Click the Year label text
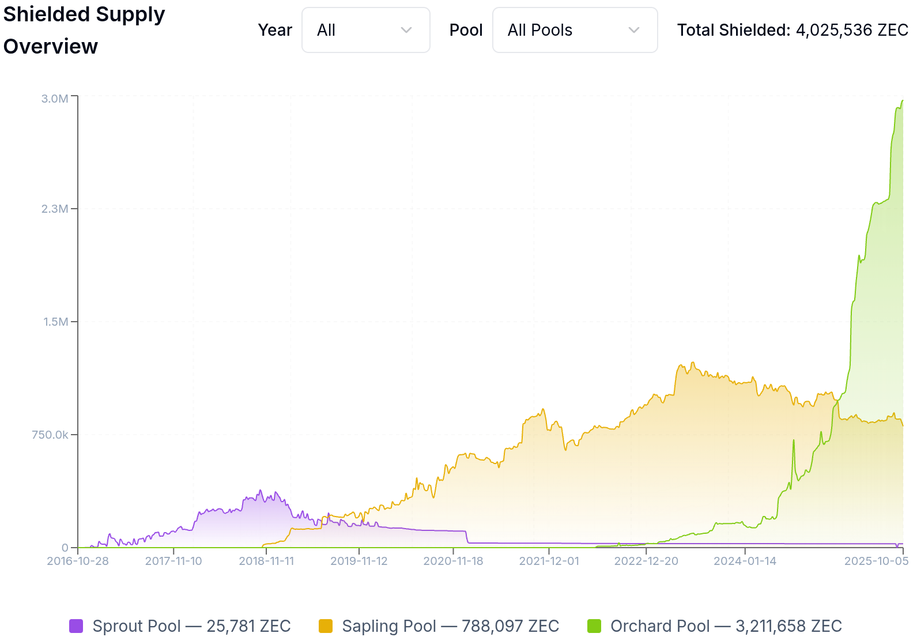917x637 pixels. coord(275,30)
